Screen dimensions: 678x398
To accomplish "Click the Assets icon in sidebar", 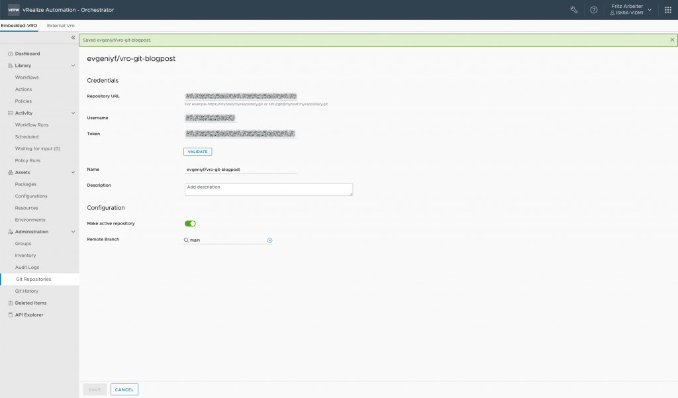I will (11, 173).
